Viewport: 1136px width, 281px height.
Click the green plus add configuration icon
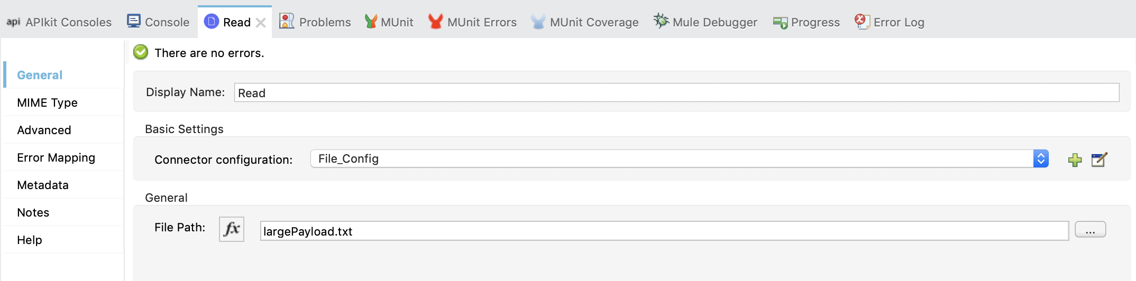coord(1075,160)
